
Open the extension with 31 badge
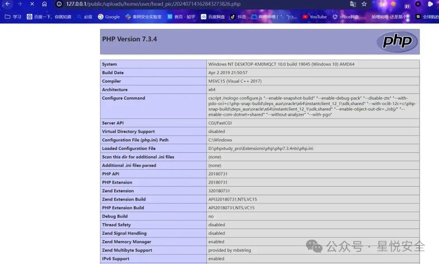pyautogui.click(x=407, y=6)
